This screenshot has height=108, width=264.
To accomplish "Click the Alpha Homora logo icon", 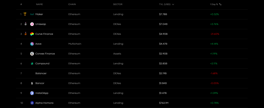I will tap(32, 103).
